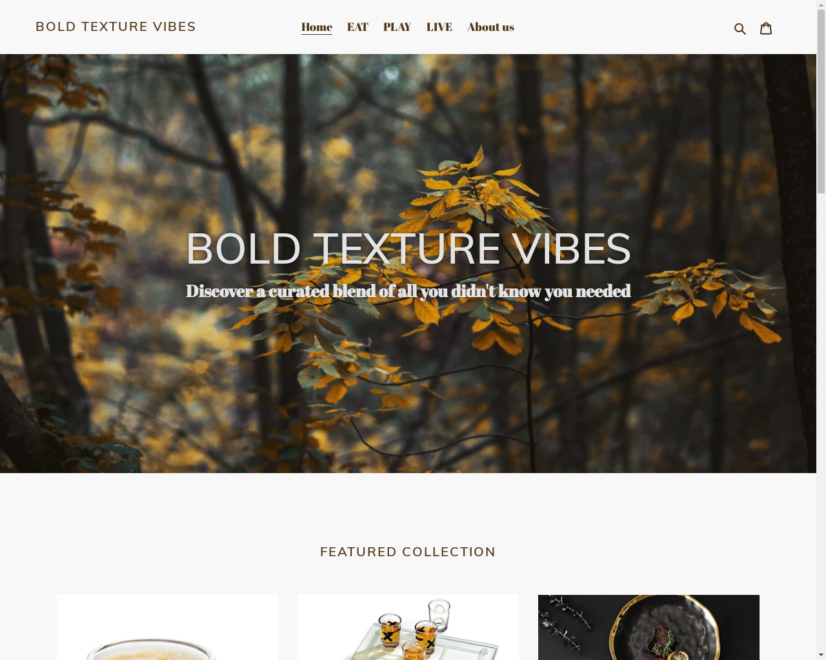
Task: Click the BOLD TEXTURE VIBES header logo
Action: (x=116, y=26)
